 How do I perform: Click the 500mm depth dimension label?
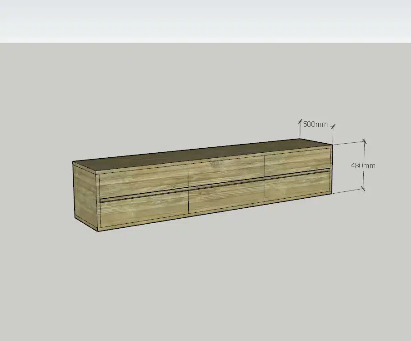pos(315,124)
